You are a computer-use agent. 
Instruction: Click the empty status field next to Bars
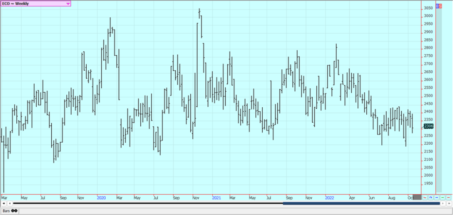tap(235, 211)
